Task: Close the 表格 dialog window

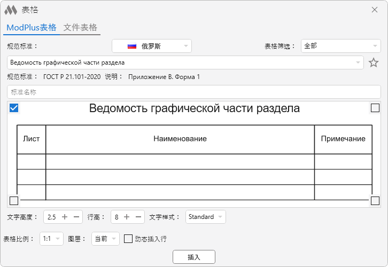Action: click(375, 10)
